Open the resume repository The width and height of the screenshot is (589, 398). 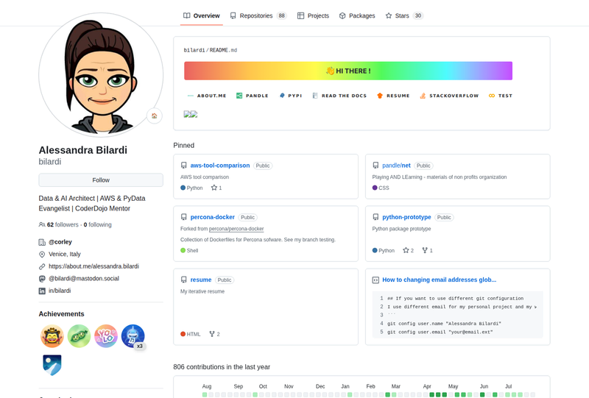200,280
